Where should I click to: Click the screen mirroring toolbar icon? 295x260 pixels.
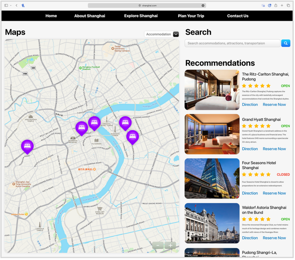264,5
